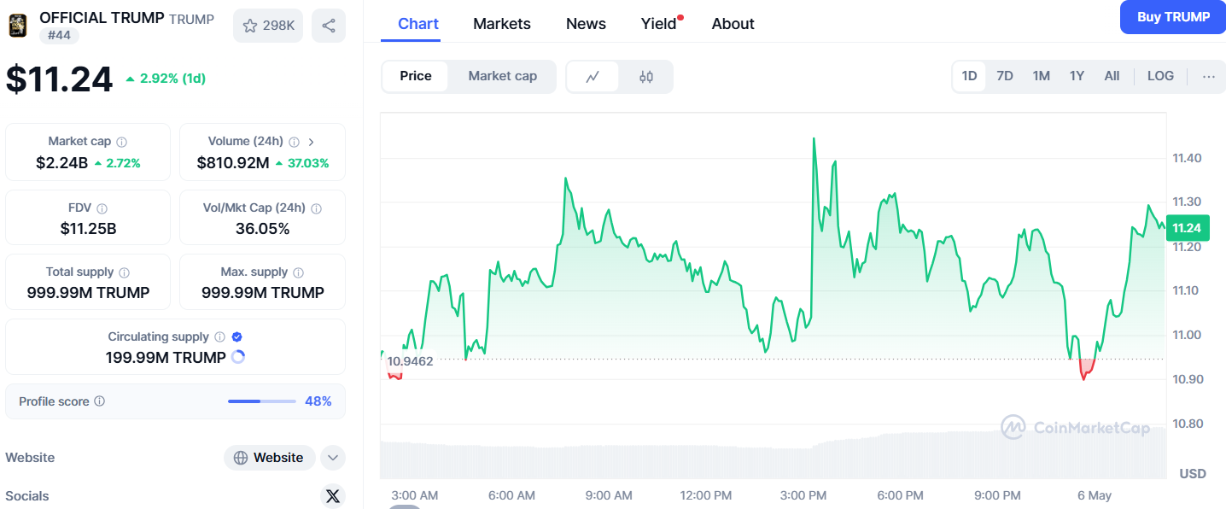Open the chart more options menu
This screenshot has height=509, width=1226.
[1208, 76]
